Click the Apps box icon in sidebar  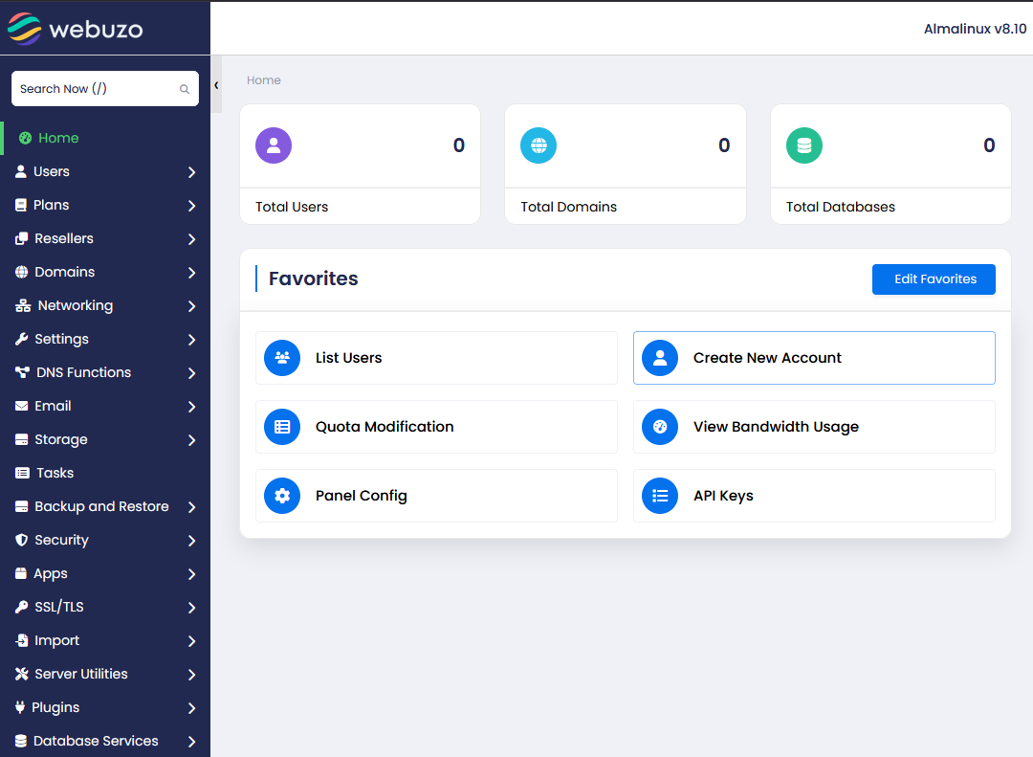point(21,573)
